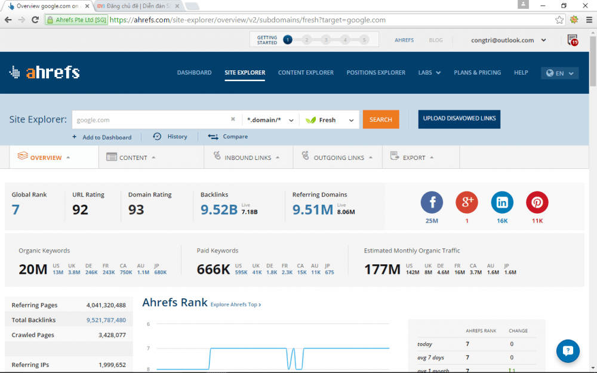Go to Getting Started step 1

coord(288,39)
